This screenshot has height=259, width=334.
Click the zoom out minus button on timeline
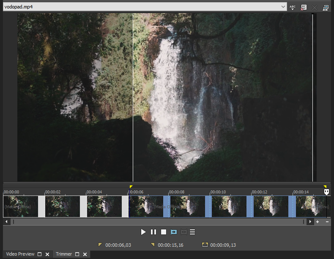[x=327, y=221]
